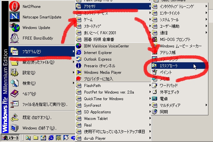Screen dimensions: 213x142
Task: Open SD Applications program group
Action: coord(113,112)
